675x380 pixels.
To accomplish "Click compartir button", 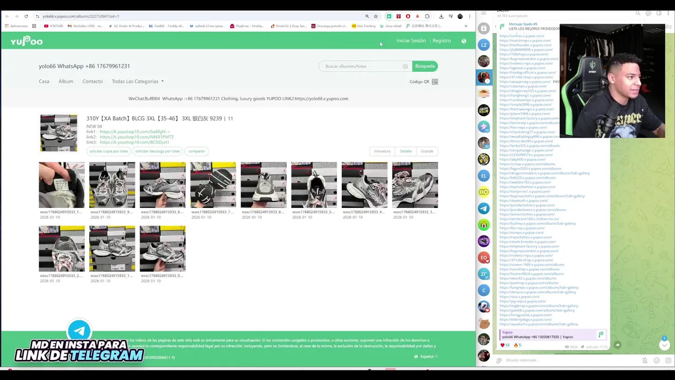I will coord(197,151).
